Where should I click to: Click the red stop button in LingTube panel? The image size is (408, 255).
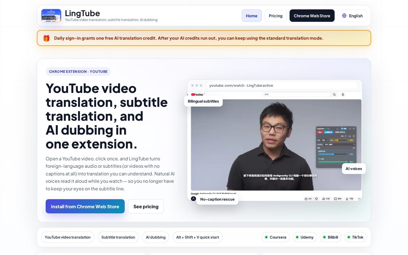pyautogui.click(x=320, y=132)
